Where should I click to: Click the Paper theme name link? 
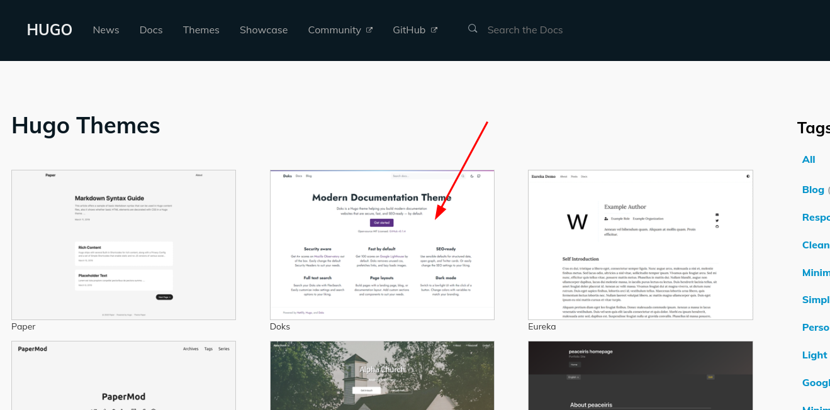(x=23, y=326)
